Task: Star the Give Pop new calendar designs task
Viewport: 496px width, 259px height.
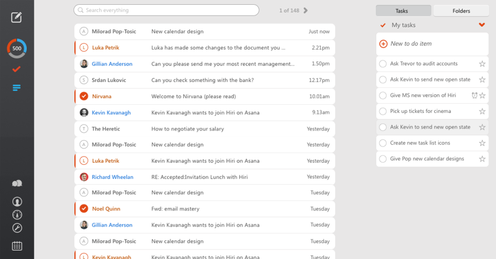Action: (482, 159)
